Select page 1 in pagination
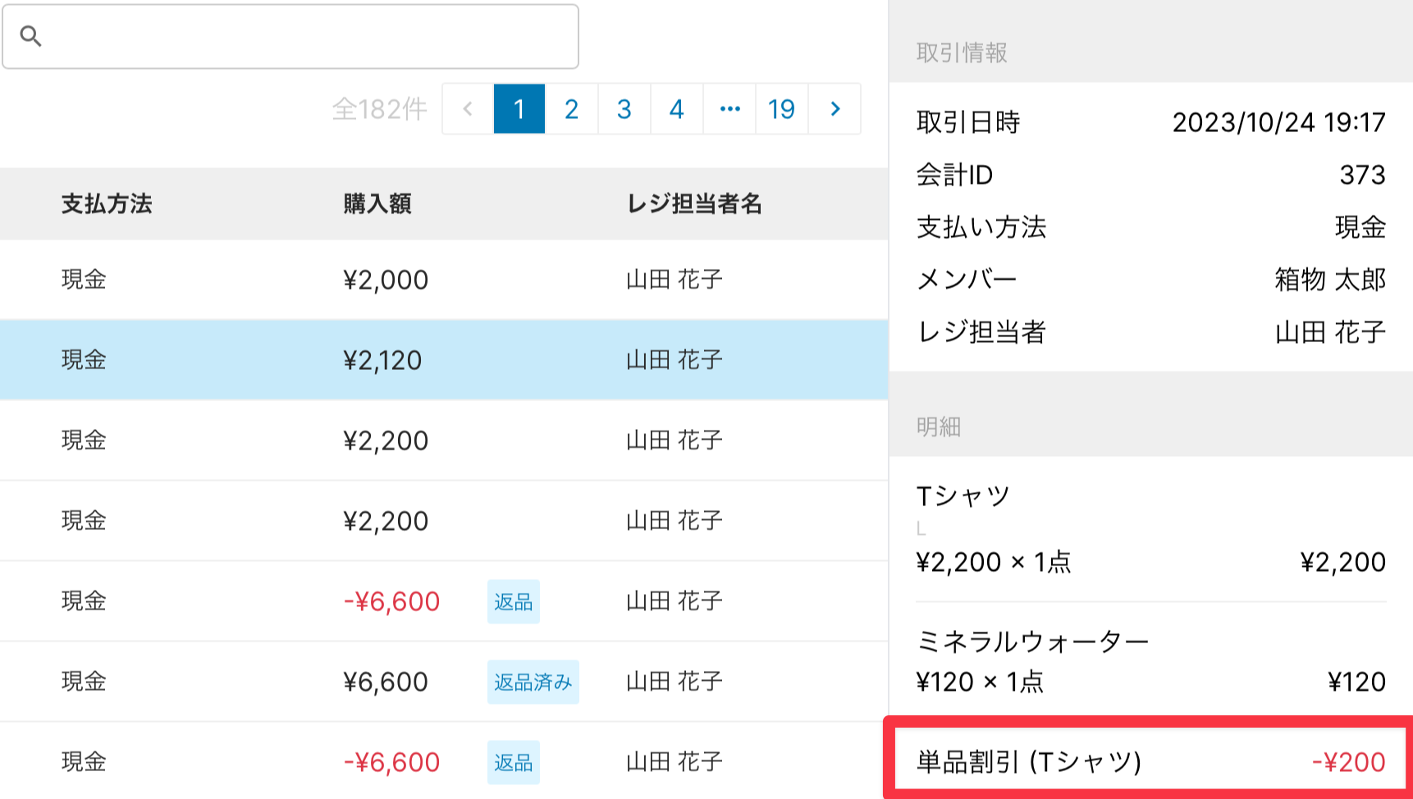The height and width of the screenshot is (799, 1413). (519, 108)
